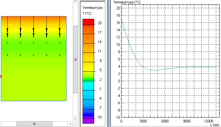Click the resize grip at window corner

76,124
